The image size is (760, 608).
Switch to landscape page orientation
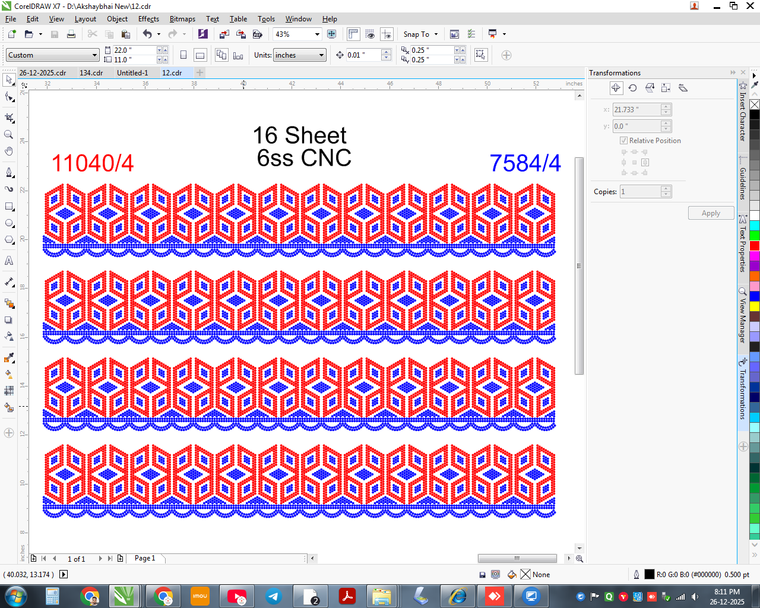[200, 55]
